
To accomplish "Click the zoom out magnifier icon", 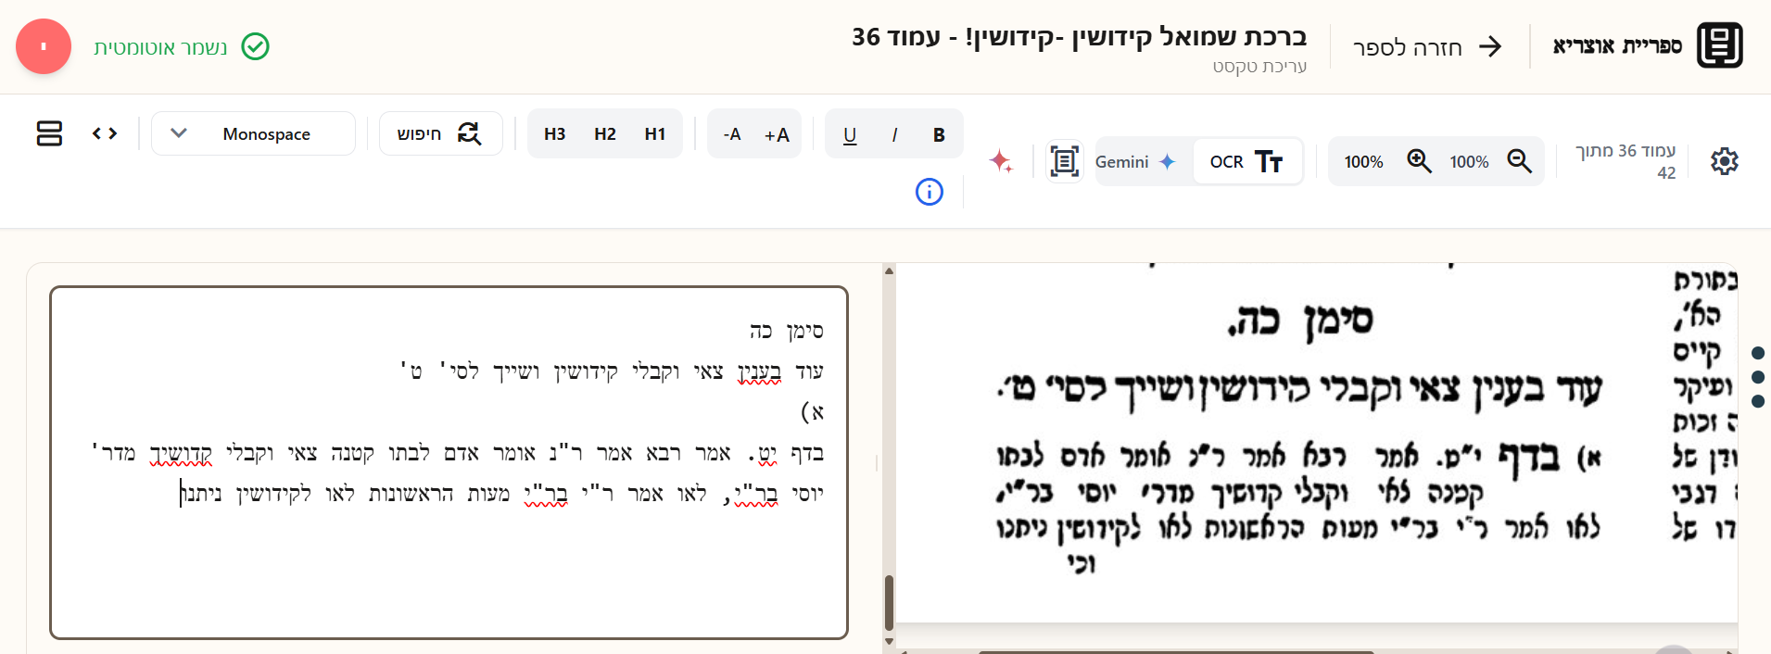I will pos(1519,161).
